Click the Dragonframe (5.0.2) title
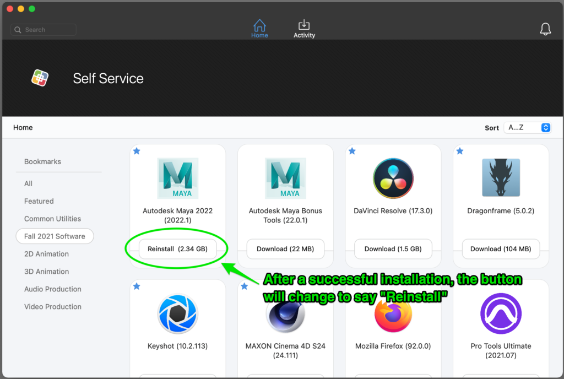The width and height of the screenshot is (564, 379). pos(501,211)
